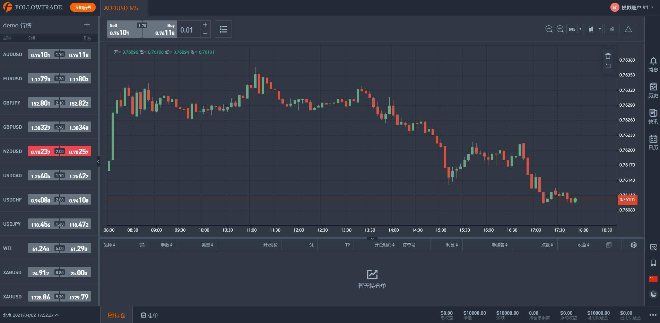The image size is (660, 323).
Task: Open messages bell icon
Action: point(653,64)
